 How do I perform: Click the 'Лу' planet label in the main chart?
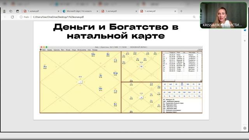(100, 75)
